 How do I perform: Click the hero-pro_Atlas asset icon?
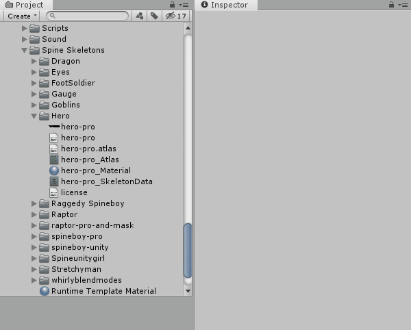54,160
